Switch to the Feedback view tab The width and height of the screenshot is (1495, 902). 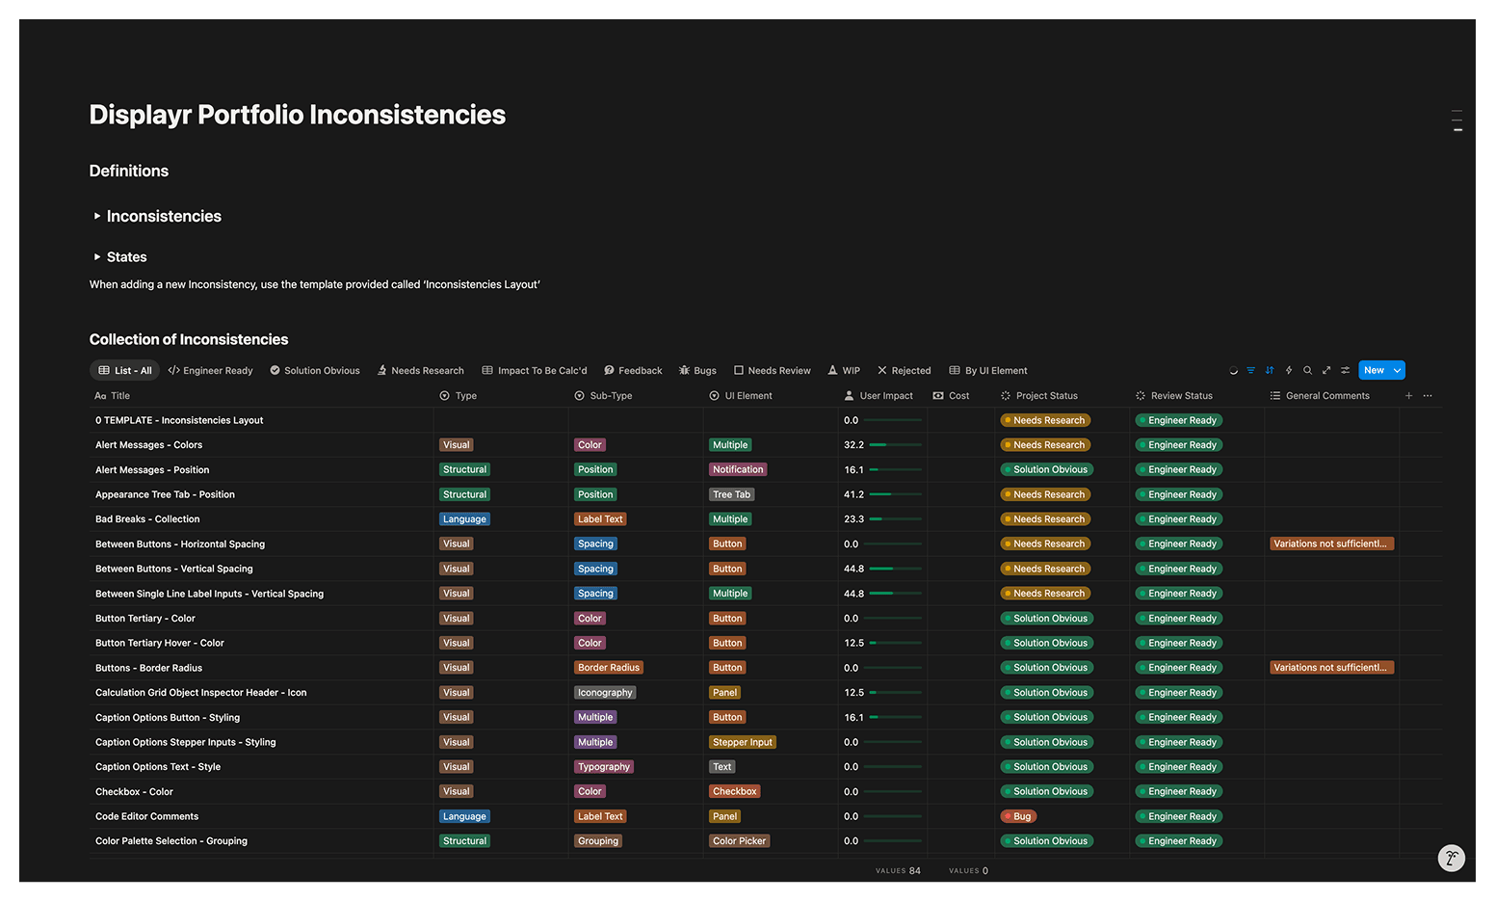pos(633,370)
